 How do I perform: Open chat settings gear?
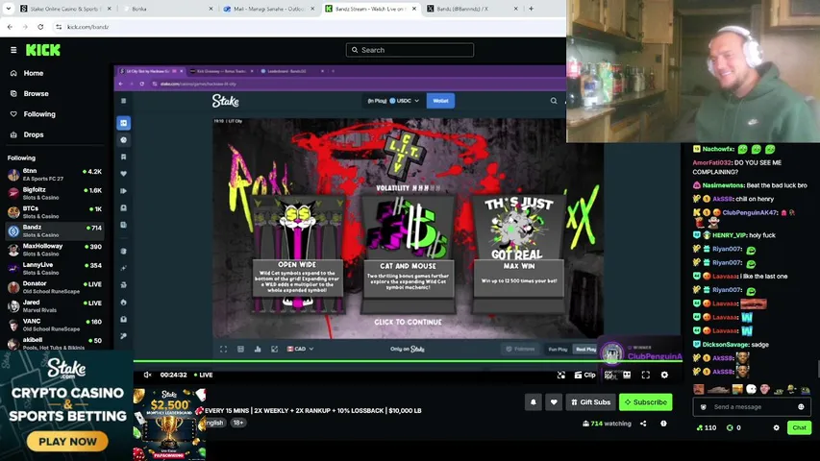pos(776,427)
